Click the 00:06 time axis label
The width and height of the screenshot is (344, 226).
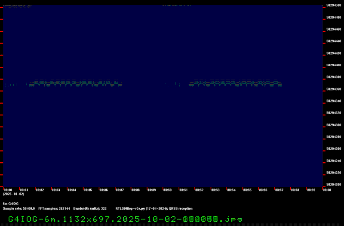104,190
